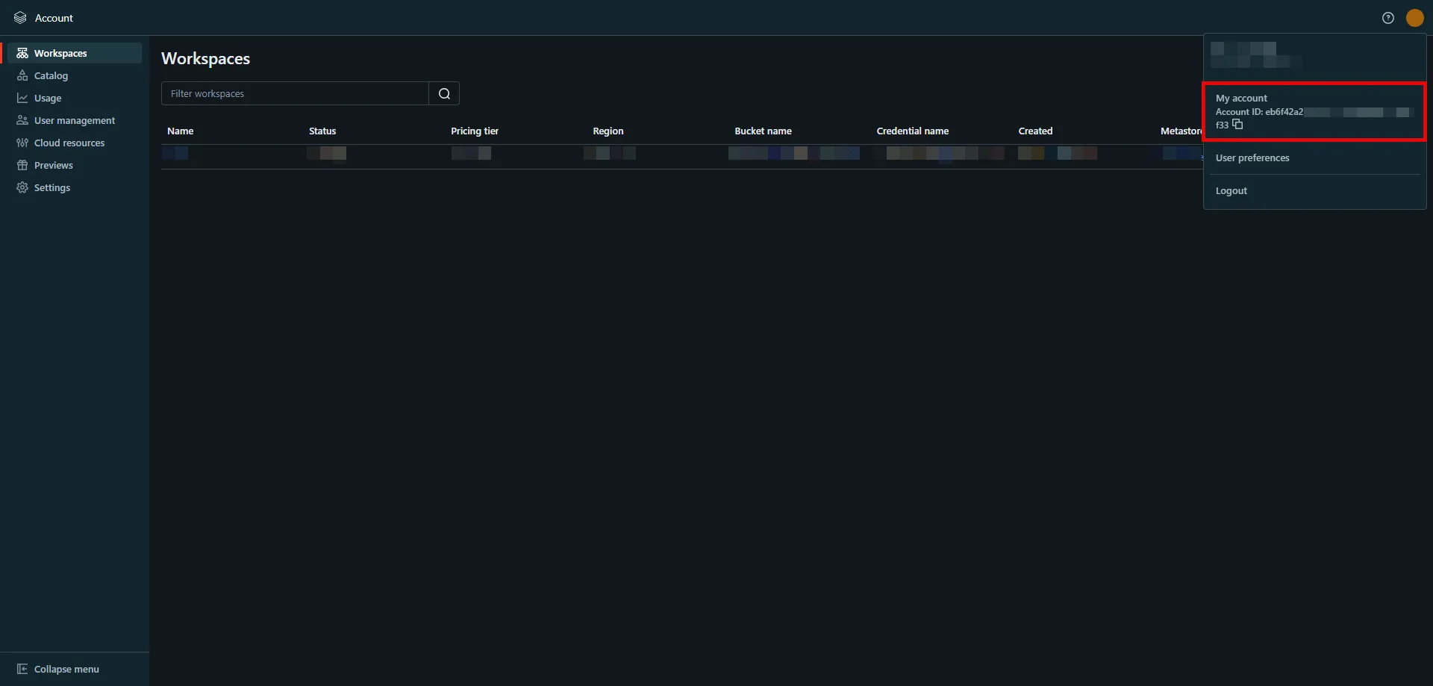The height and width of the screenshot is (686, 1433).
Task: Open Cloud resources from the sidebar
Action: [x=22, y=143]
